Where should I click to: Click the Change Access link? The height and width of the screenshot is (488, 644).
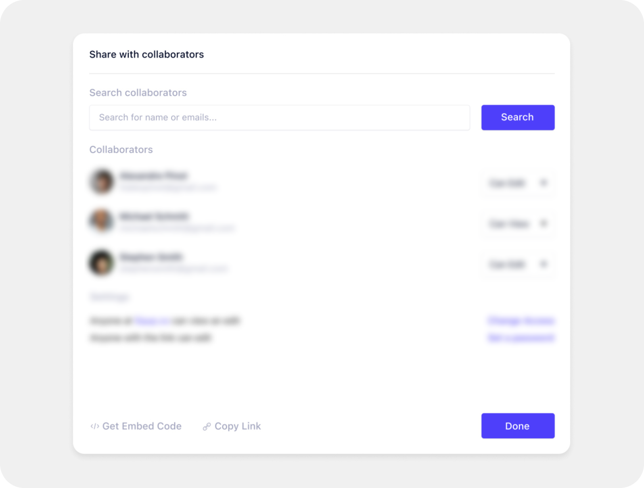521,321
